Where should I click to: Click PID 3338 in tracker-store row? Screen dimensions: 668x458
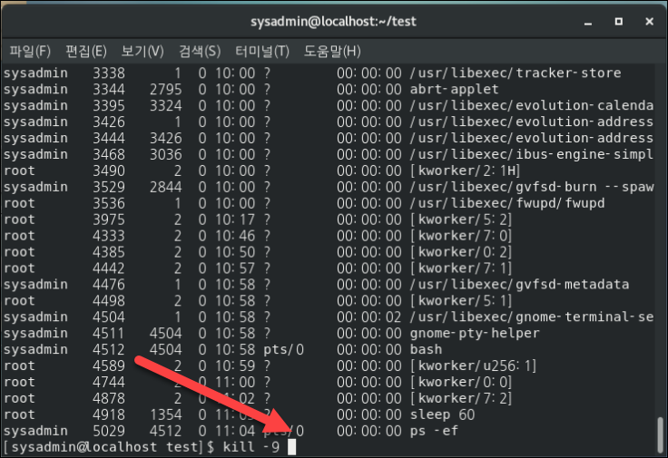point(109,73)
